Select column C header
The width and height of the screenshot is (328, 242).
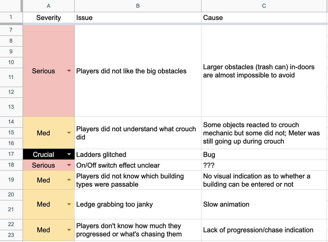pos(265,6)
